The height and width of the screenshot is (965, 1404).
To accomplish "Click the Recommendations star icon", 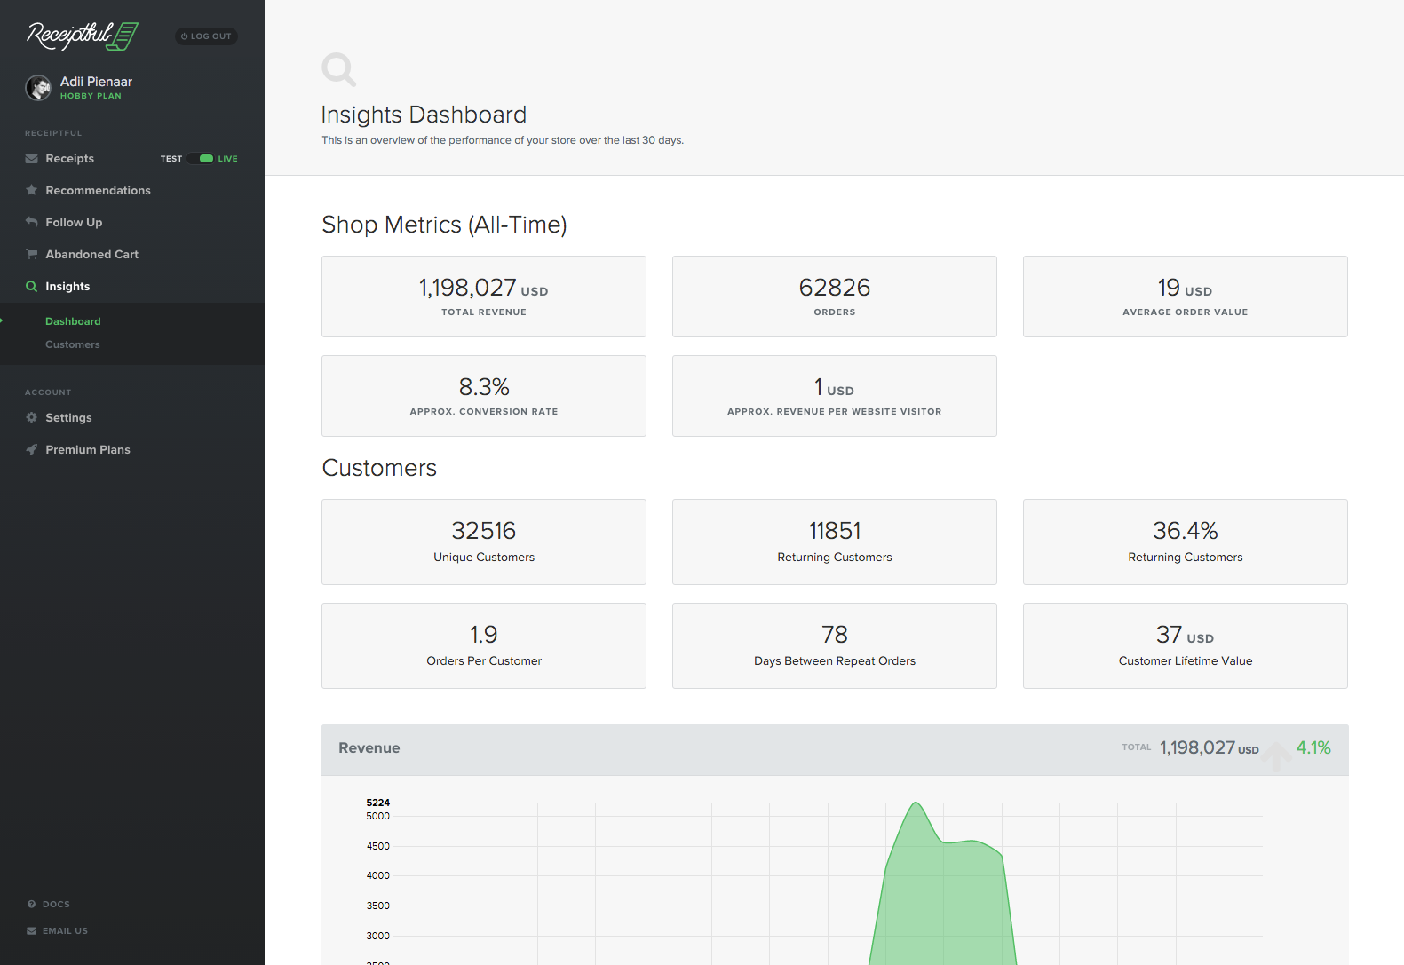I will coord(31,190).
